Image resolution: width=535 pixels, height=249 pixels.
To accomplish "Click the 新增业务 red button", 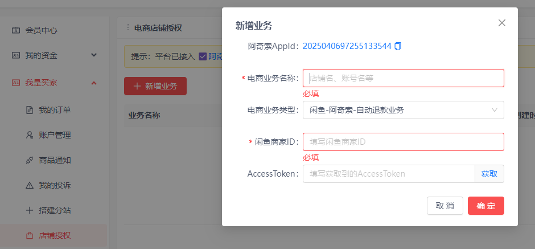I will 155,86.
